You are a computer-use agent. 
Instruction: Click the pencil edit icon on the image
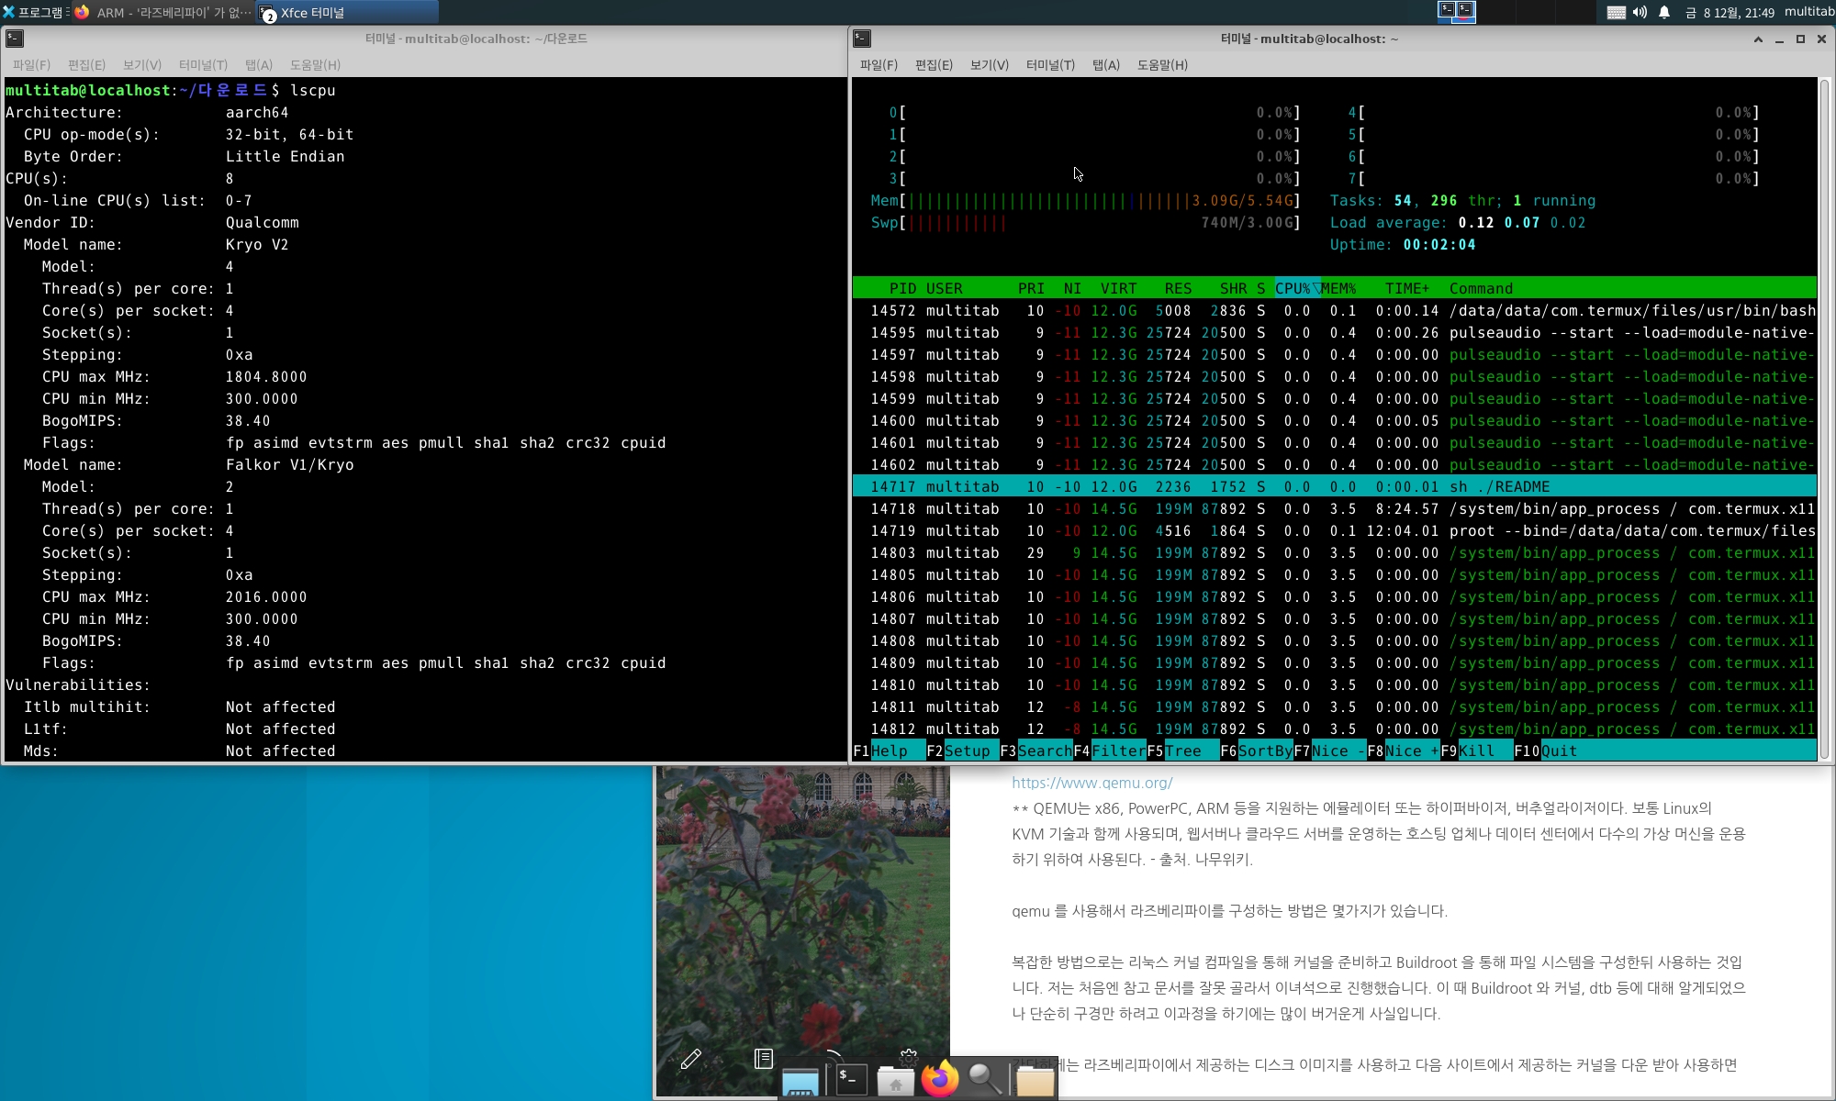tap(691, 1059)
